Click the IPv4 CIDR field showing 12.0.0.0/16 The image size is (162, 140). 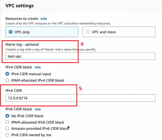pos(80,98)
